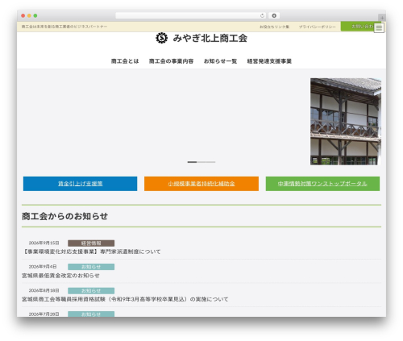
Task: Click the 2026年9月15日 date text
Action: [44, 243]
